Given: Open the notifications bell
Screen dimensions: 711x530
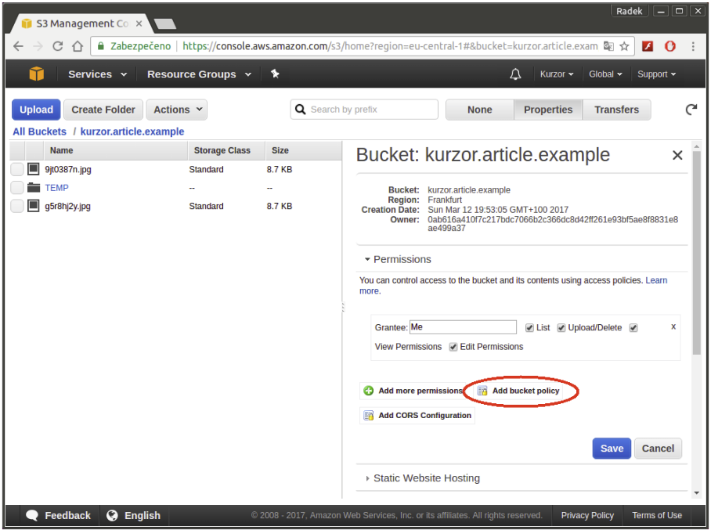Looking at the screenshot, I should tap(515, 74).
